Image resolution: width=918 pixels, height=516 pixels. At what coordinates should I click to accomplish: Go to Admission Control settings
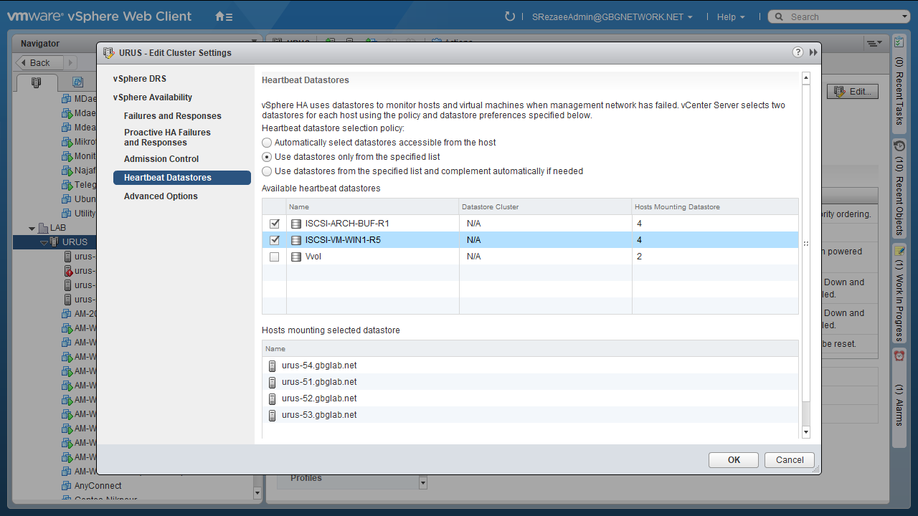[161, 159]
